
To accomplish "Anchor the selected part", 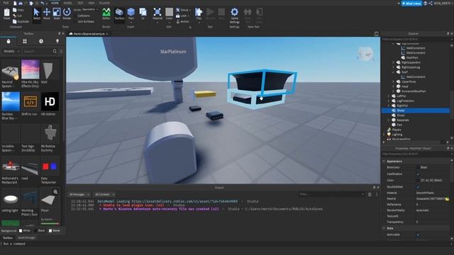I will [183, 21].
